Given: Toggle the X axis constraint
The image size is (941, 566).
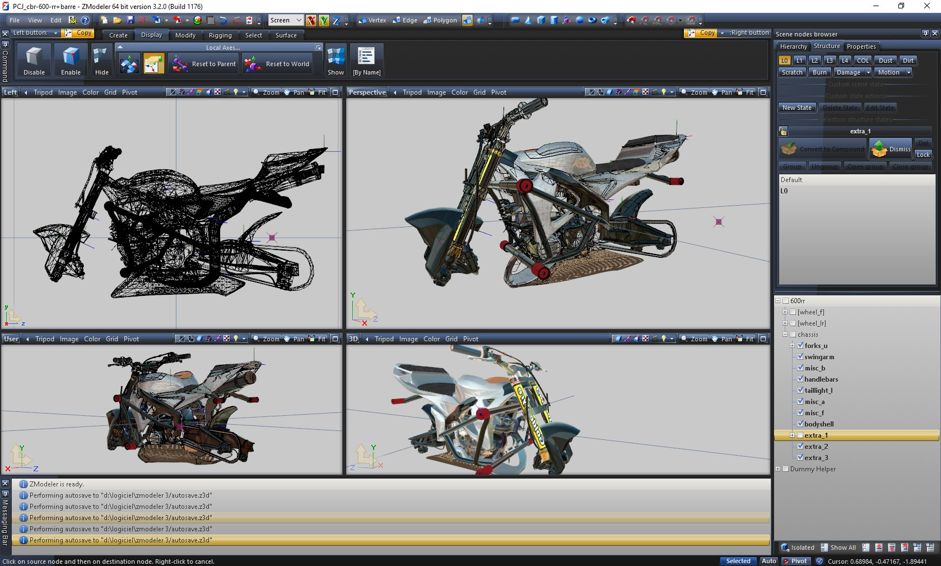Looking at the screenshot, I should pyautogui.click(x=311, y=21).
